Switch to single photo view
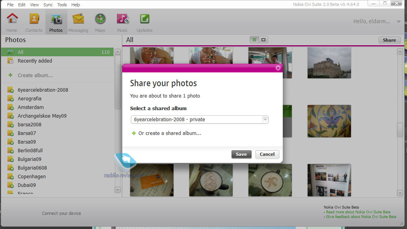The height and width of the screenshot is (229, 407). point(263,40)
